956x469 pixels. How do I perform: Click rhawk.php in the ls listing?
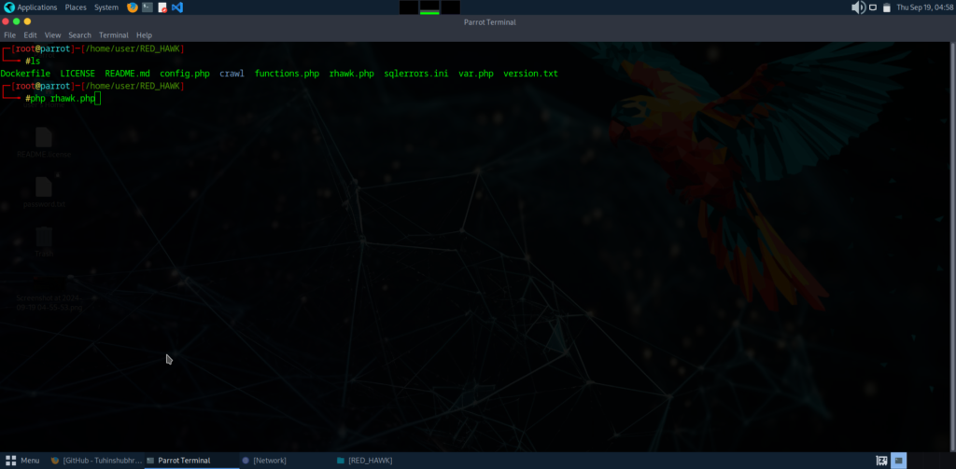[x=352, y=74]
